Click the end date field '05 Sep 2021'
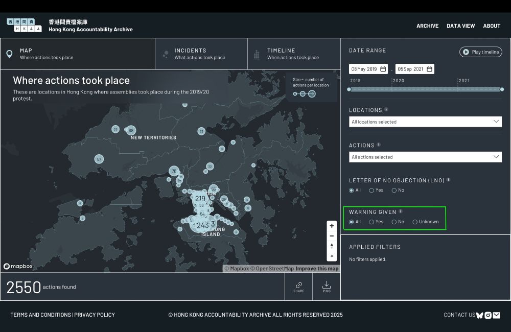The width and height of the screenshot is (511, 332). (414, 69)
